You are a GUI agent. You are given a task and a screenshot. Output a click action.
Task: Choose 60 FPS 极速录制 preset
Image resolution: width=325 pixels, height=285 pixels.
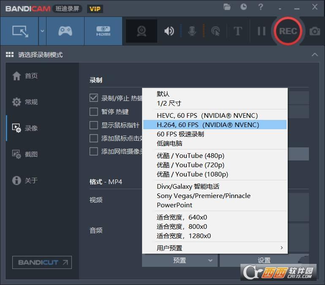(215, 134)
